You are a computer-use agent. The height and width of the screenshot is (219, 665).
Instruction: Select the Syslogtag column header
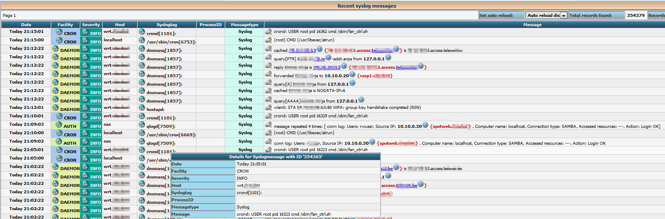point(167,25)
